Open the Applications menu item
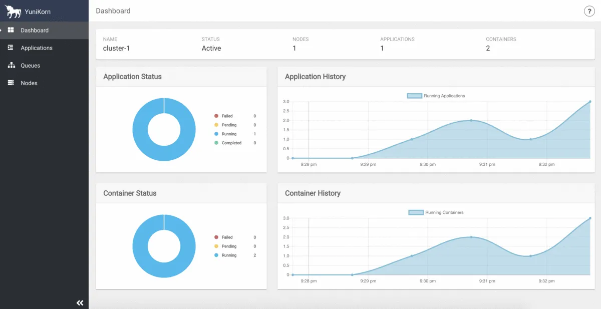The height and width of the screenshot is (309, 601). (x=37, y=48)
